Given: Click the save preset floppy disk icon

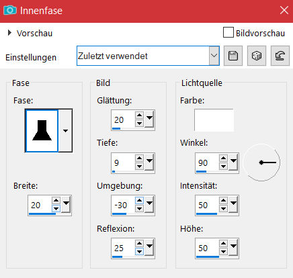Looking at the screenshot, I should 233,56.
